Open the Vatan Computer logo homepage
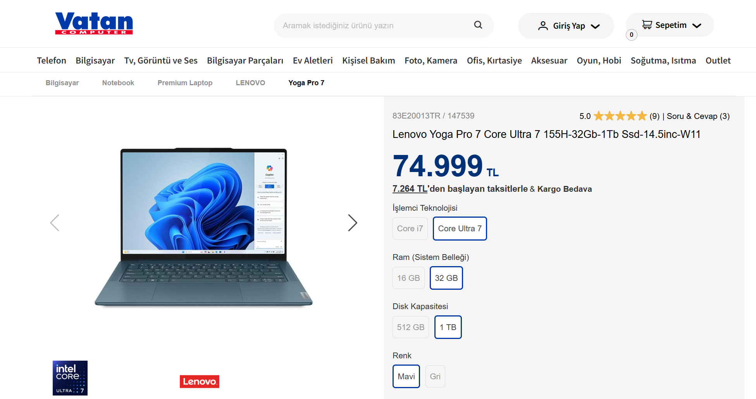The image size is (756, 399). pyautogui.click(x=94, y=23)
